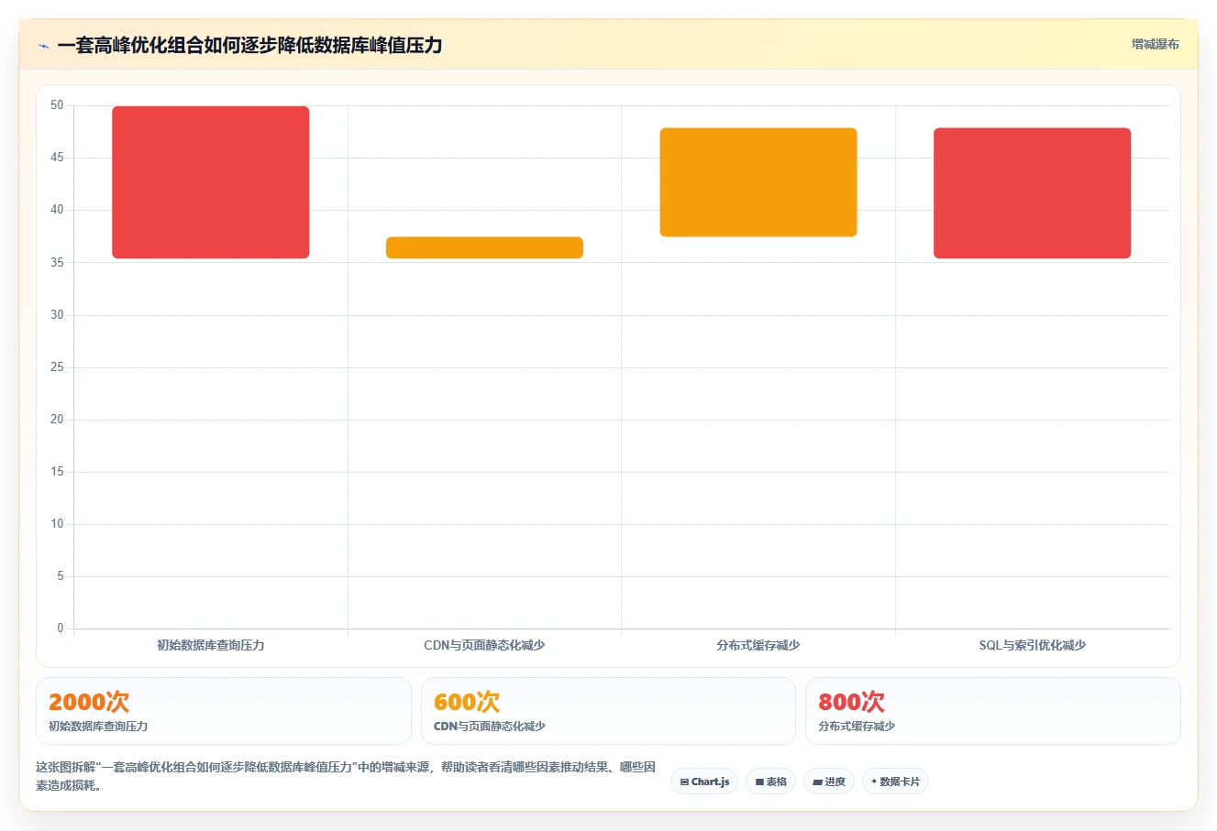This screenshot has width=1217, height=831.
Task: Click the chart title 一套高峰优化组合如何逐步降低数据库峰值压力
Action: coord(249,45)
